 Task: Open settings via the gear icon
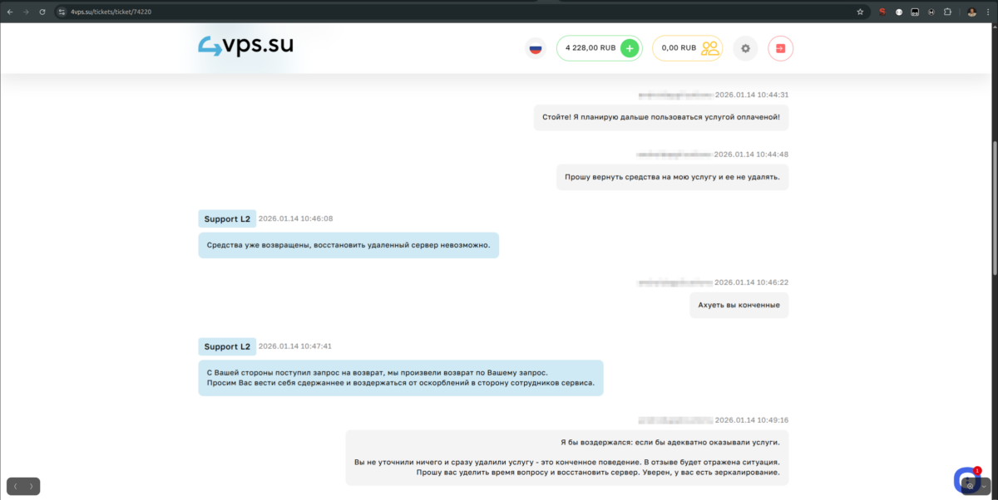(745, 48)
